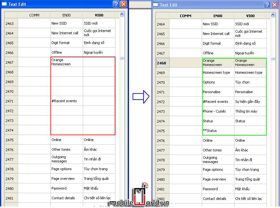
Task: Close the right Text Edit window
Action: (x=275, y=5)
